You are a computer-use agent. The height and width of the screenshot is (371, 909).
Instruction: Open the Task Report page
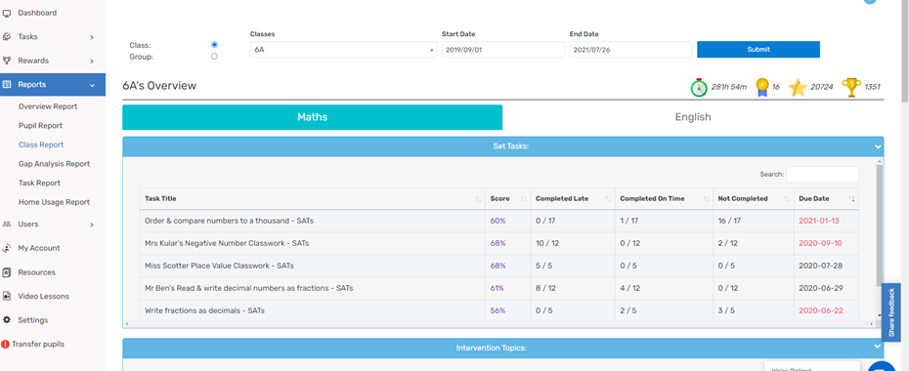pos(39,183)
